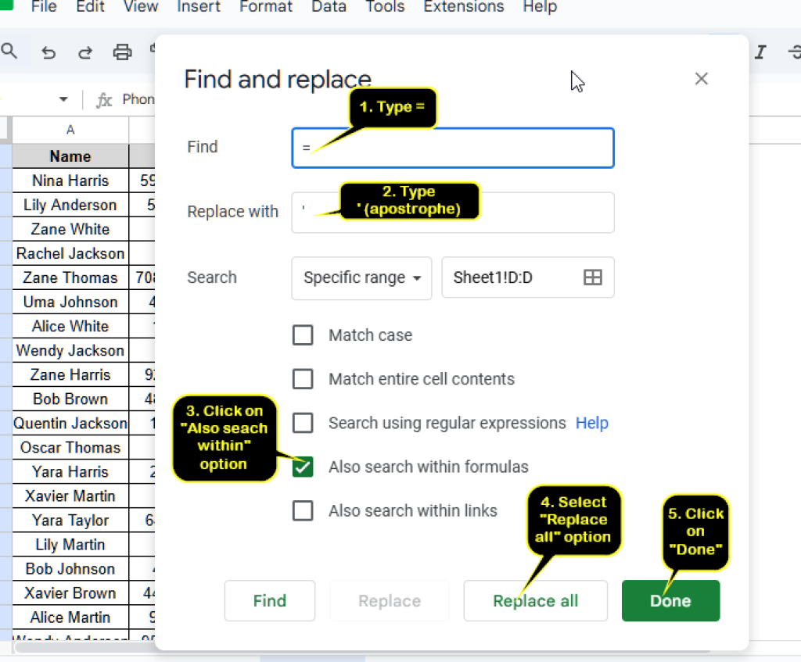
Task: Open the Format menu
Action: pyautogui.click(x=265, y=7)
